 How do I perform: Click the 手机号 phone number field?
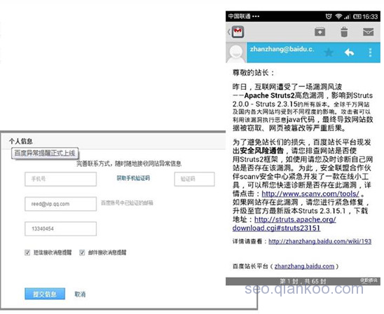click(x=60, y=179)
